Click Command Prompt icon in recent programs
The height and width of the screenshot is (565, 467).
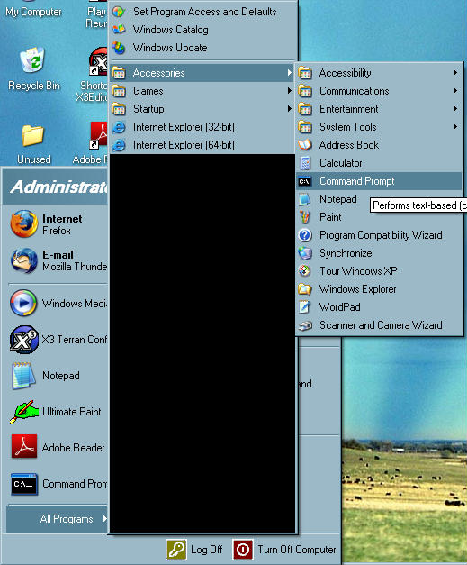point(23,484)
